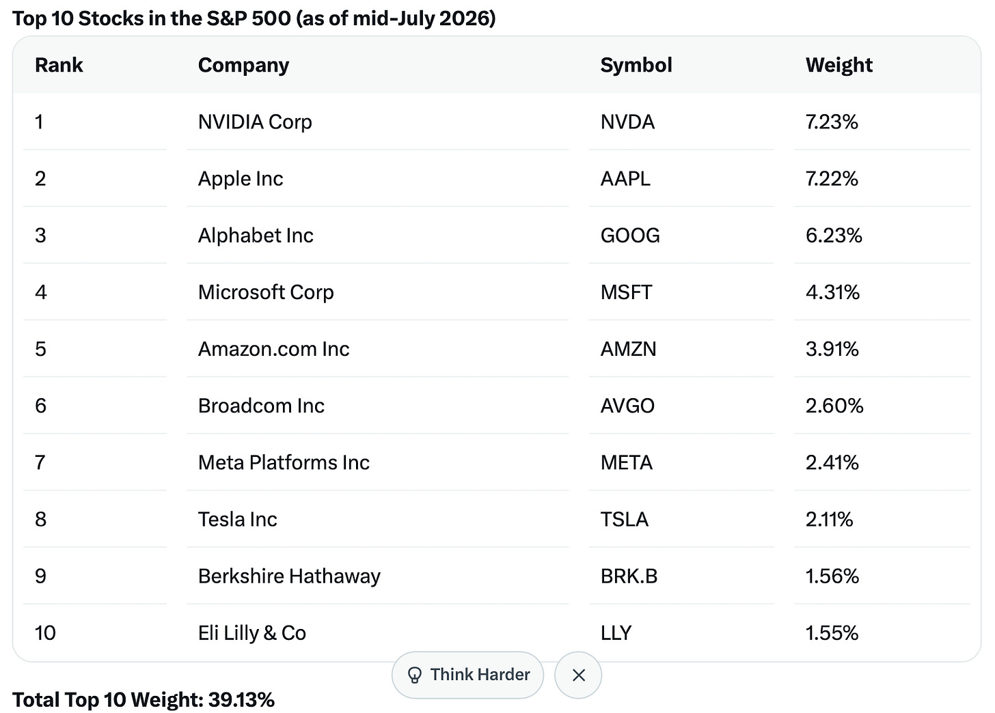Click the Symbol column header
This screenshot has height=713, width=995.
tap(636, 65)
